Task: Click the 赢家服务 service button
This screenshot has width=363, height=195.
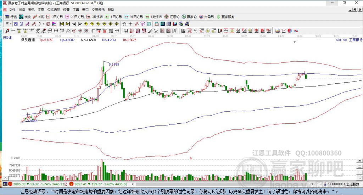Action: click(x=225, y=17)
